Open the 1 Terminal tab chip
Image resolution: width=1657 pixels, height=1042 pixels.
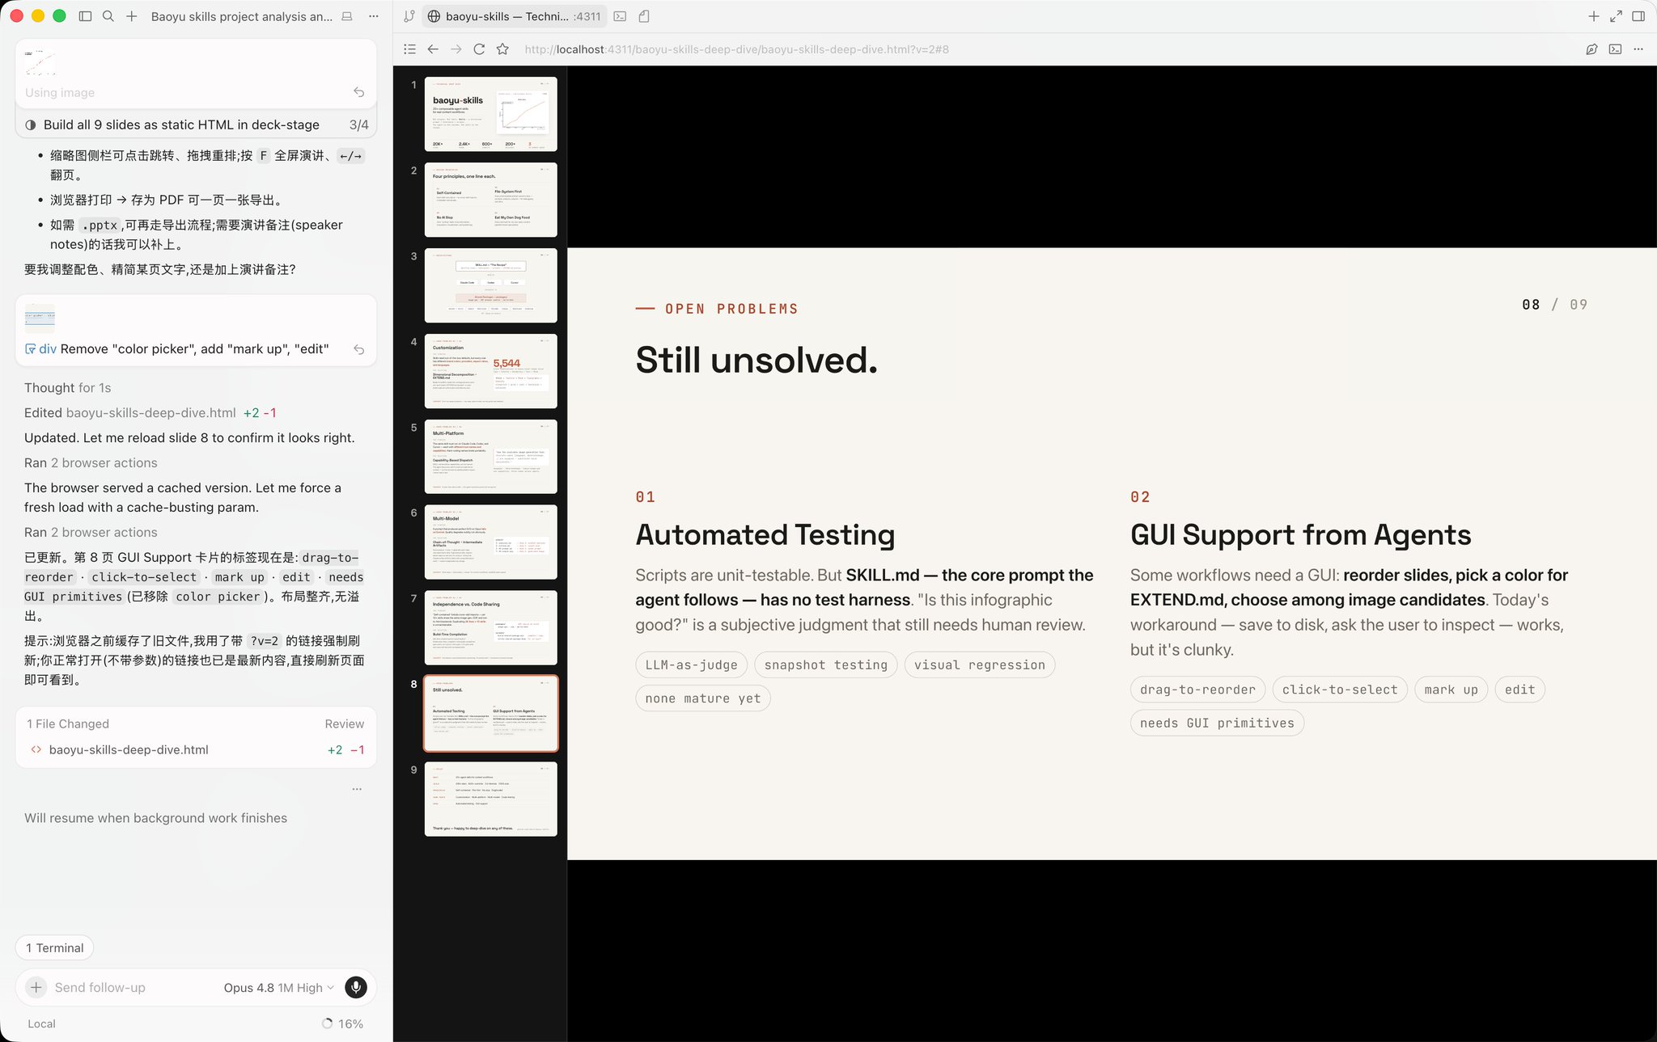point(54,947)
